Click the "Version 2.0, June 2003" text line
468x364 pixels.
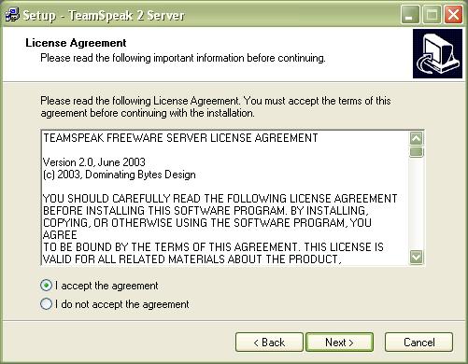click(x=94, y=162)
